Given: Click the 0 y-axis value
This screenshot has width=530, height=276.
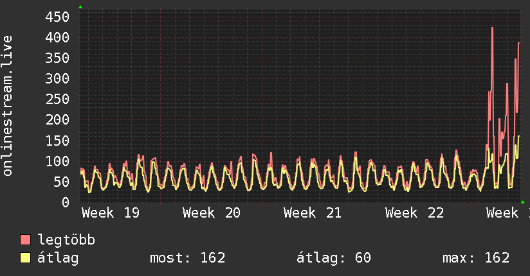Looking at the screenshot, I should [x=66, y=202].
